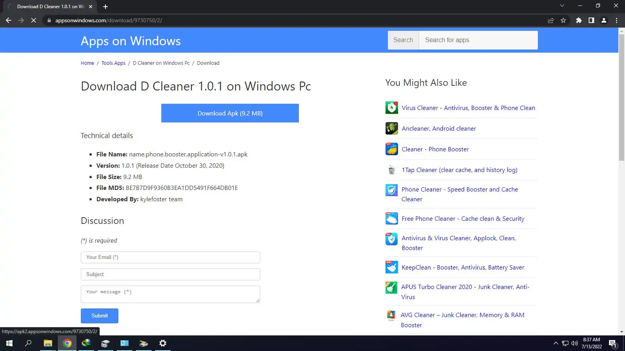This screenshot has width=625, height=351.
Task: Show hidden system tray icons
Action: coord(555,343)
